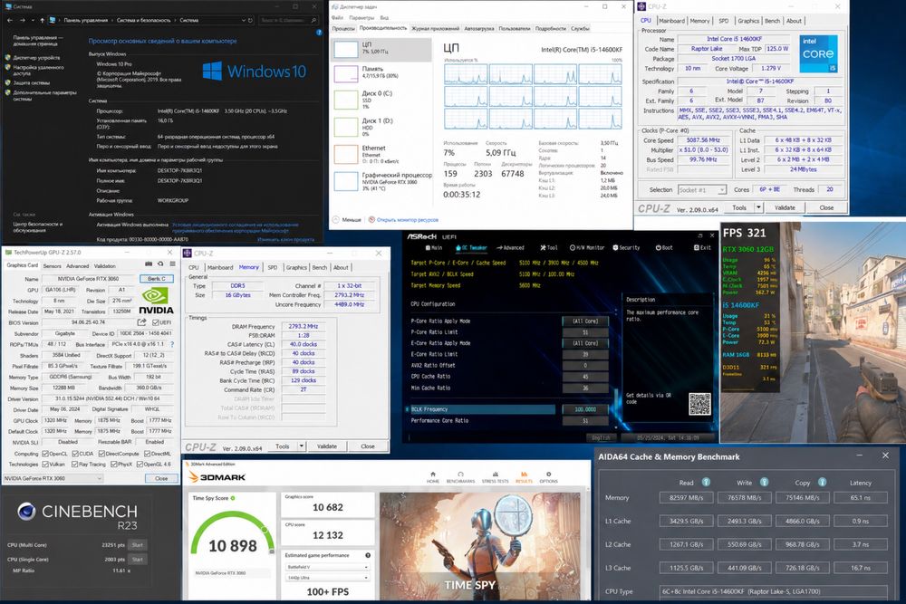Open the Socket #1 selection dropdown in CPU-Z
Image resolution: width=906 pixels, height=604 pixels.
pos(701,190)
